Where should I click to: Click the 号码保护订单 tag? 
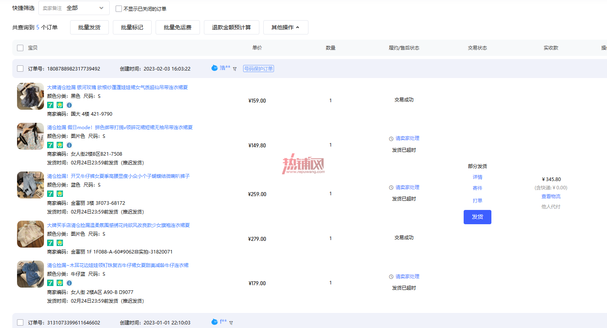tap(259, 69)
